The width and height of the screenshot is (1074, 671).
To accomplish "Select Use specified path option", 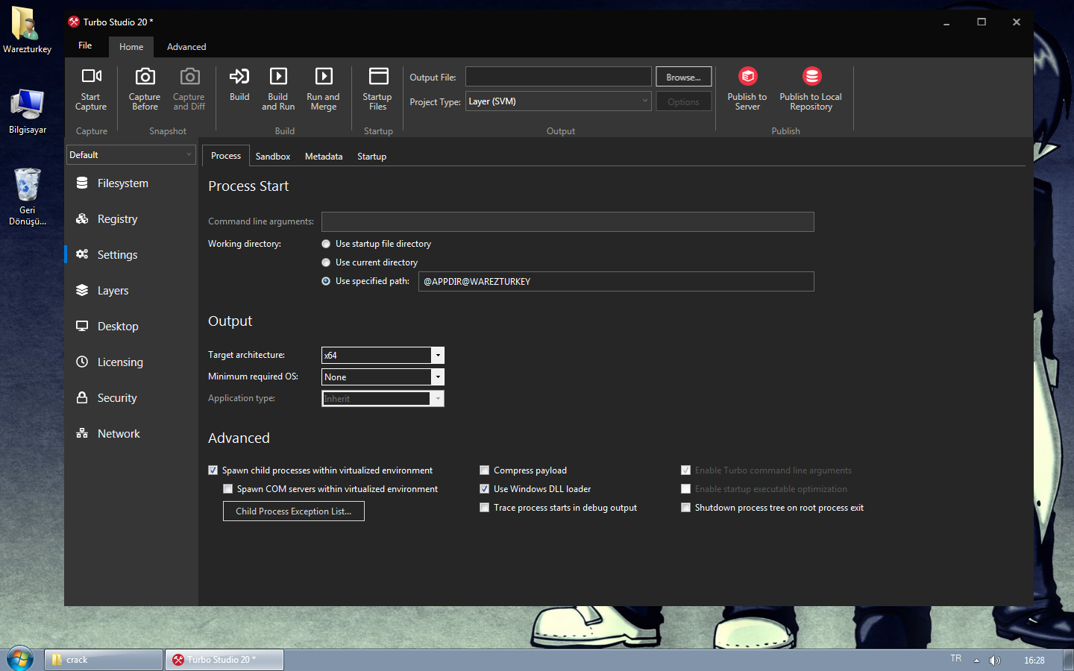I will click(326, 281).
